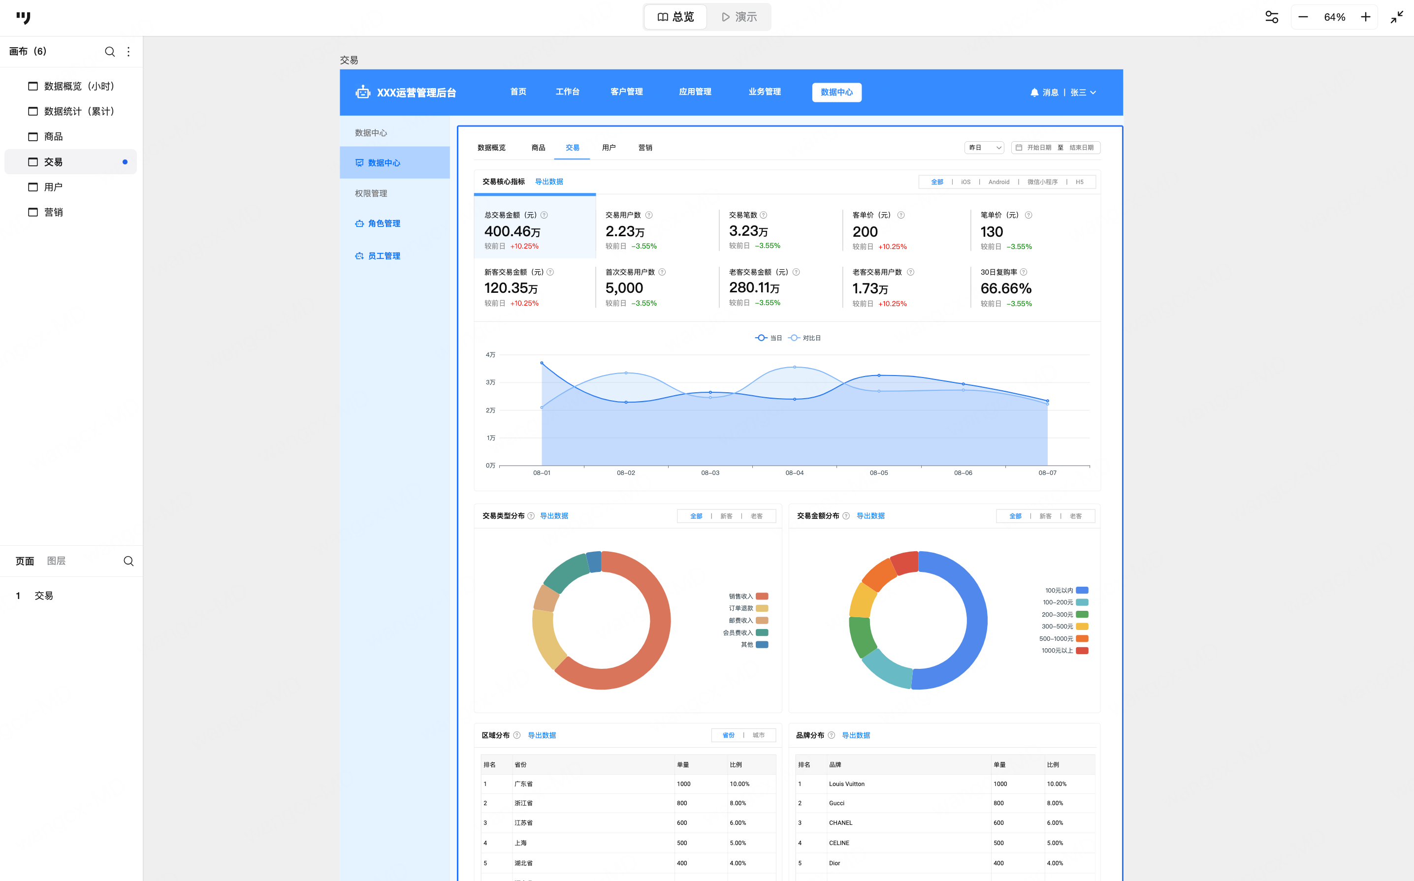Zoom in with the plus icon

pos(1365,17)
